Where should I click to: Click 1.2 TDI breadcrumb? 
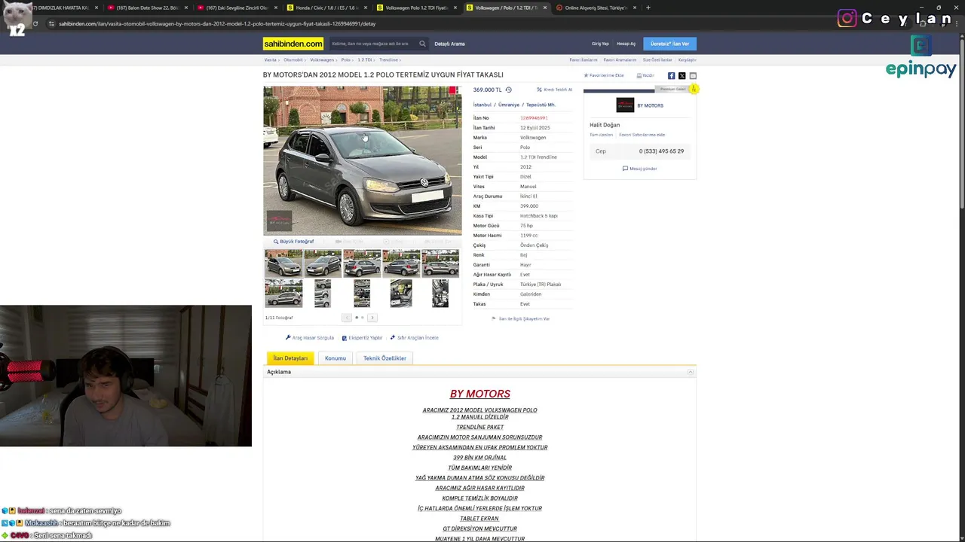364,59
